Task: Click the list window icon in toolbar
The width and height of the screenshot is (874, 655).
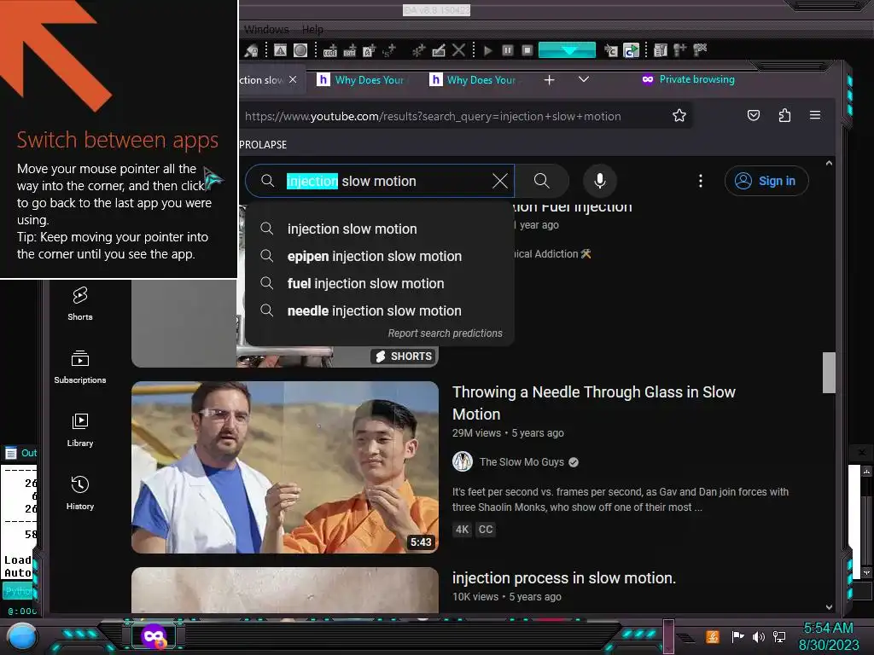Action: pos(661,50)
